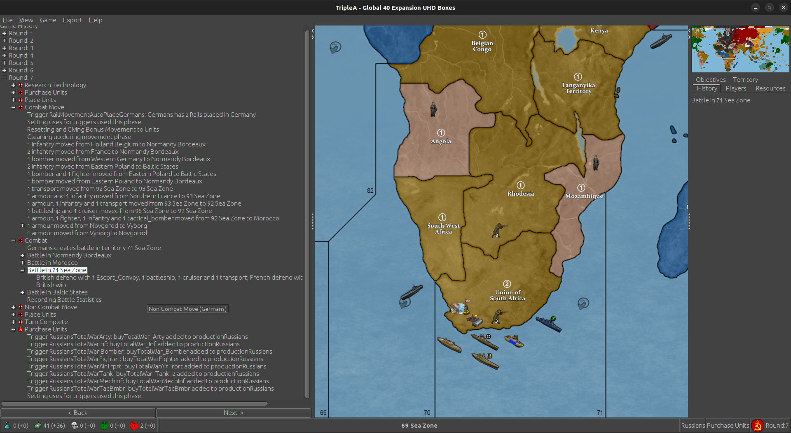This screenshot has height=433, width=791.
Task: Open the Game menu
Action: (48, 20)
